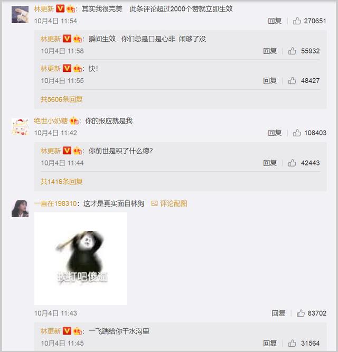Click thumbs-up on the 55932-like reply
Viewport: 338px width, 352px height.
pos(292,51)
